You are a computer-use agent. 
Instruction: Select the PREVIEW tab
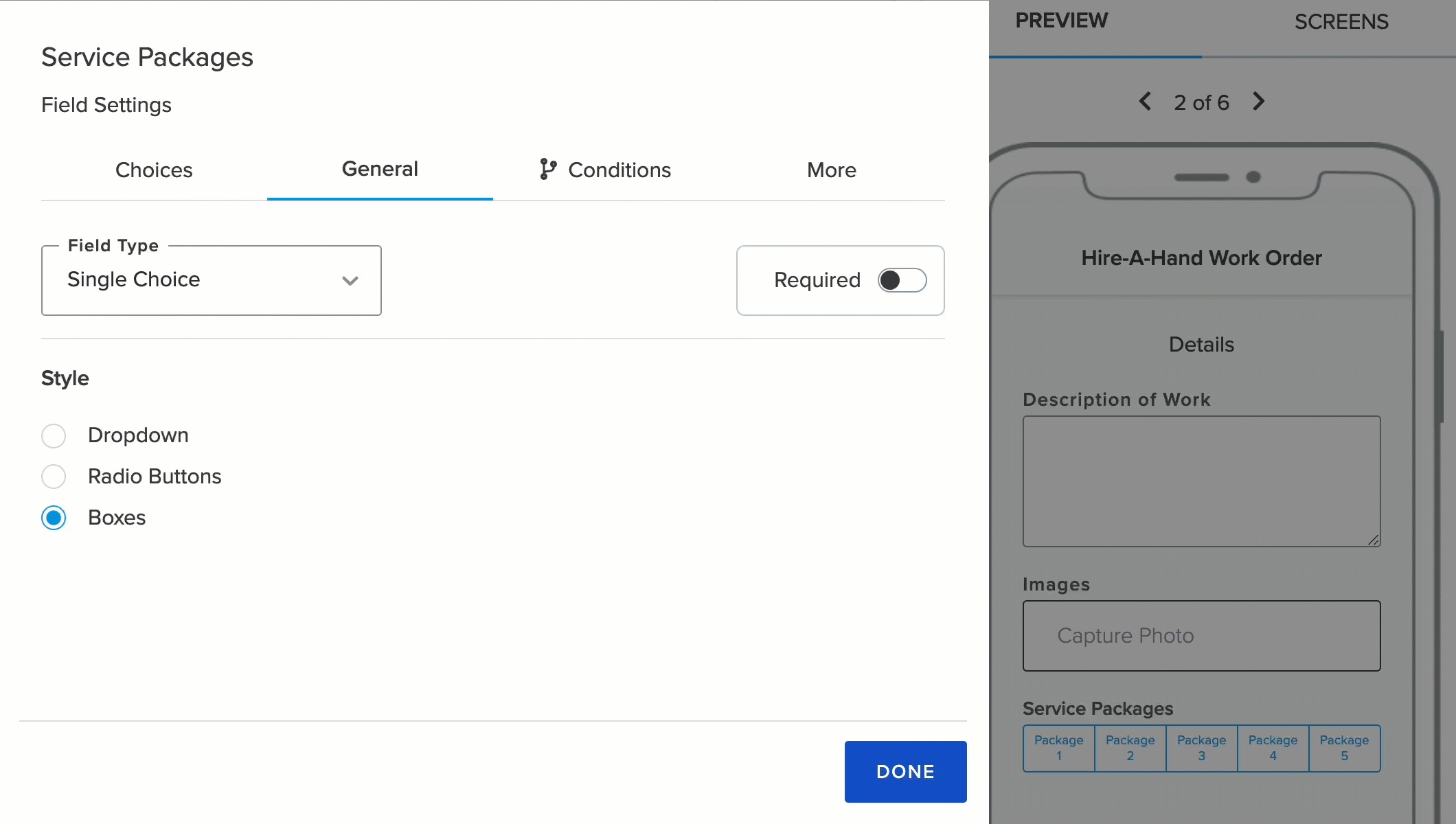[1060, 20]
